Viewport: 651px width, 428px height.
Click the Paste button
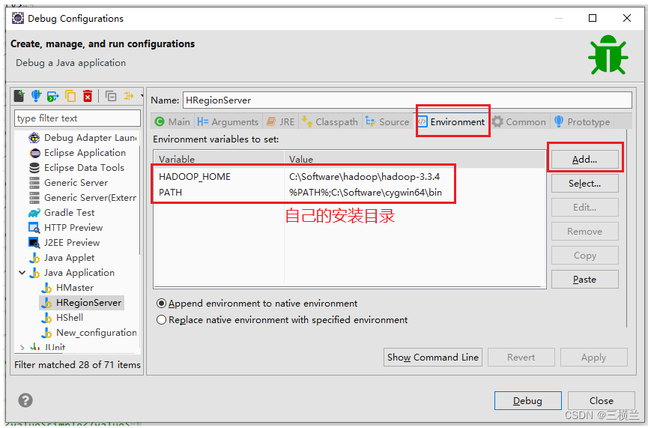pos(584,280)
